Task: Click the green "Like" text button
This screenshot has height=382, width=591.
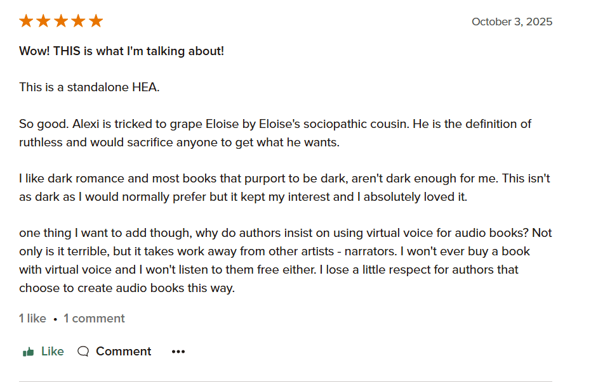Action: (x=52, y=352)
